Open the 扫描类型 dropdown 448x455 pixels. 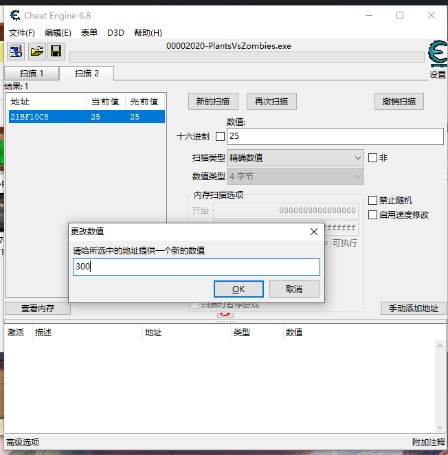click(295, 158)
